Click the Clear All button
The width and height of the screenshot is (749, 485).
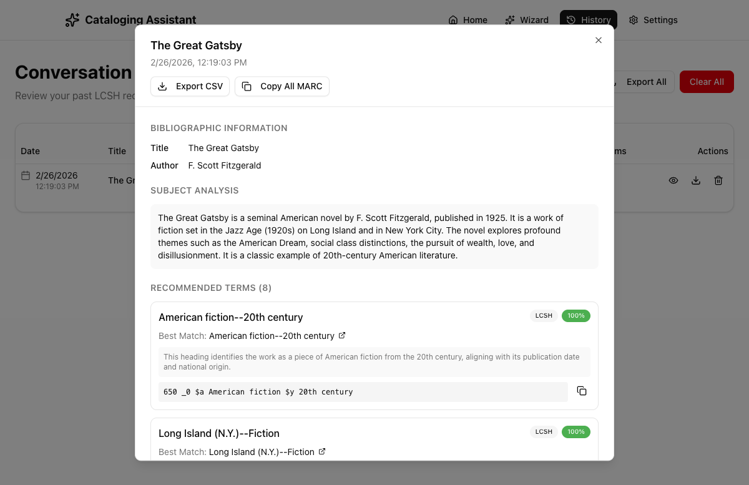706,82
